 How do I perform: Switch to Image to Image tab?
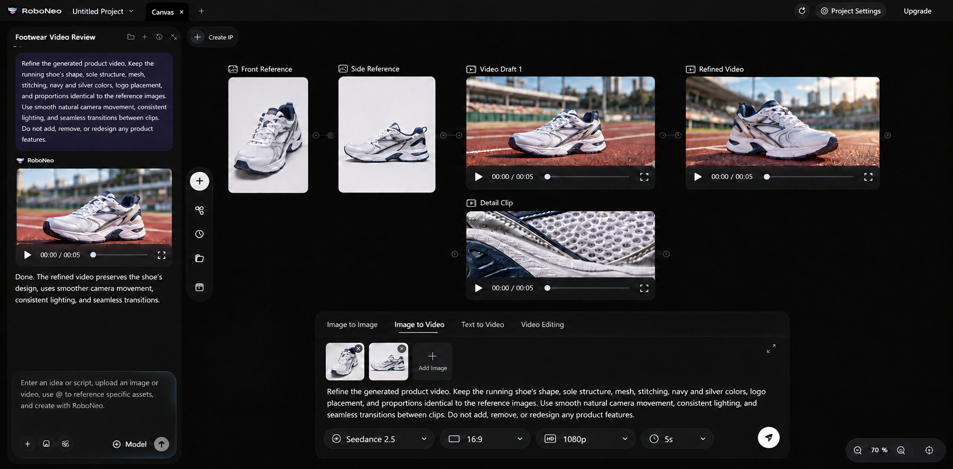click(x=352, y=325)
